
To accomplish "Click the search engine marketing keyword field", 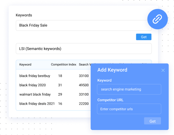I will (129, 89).
